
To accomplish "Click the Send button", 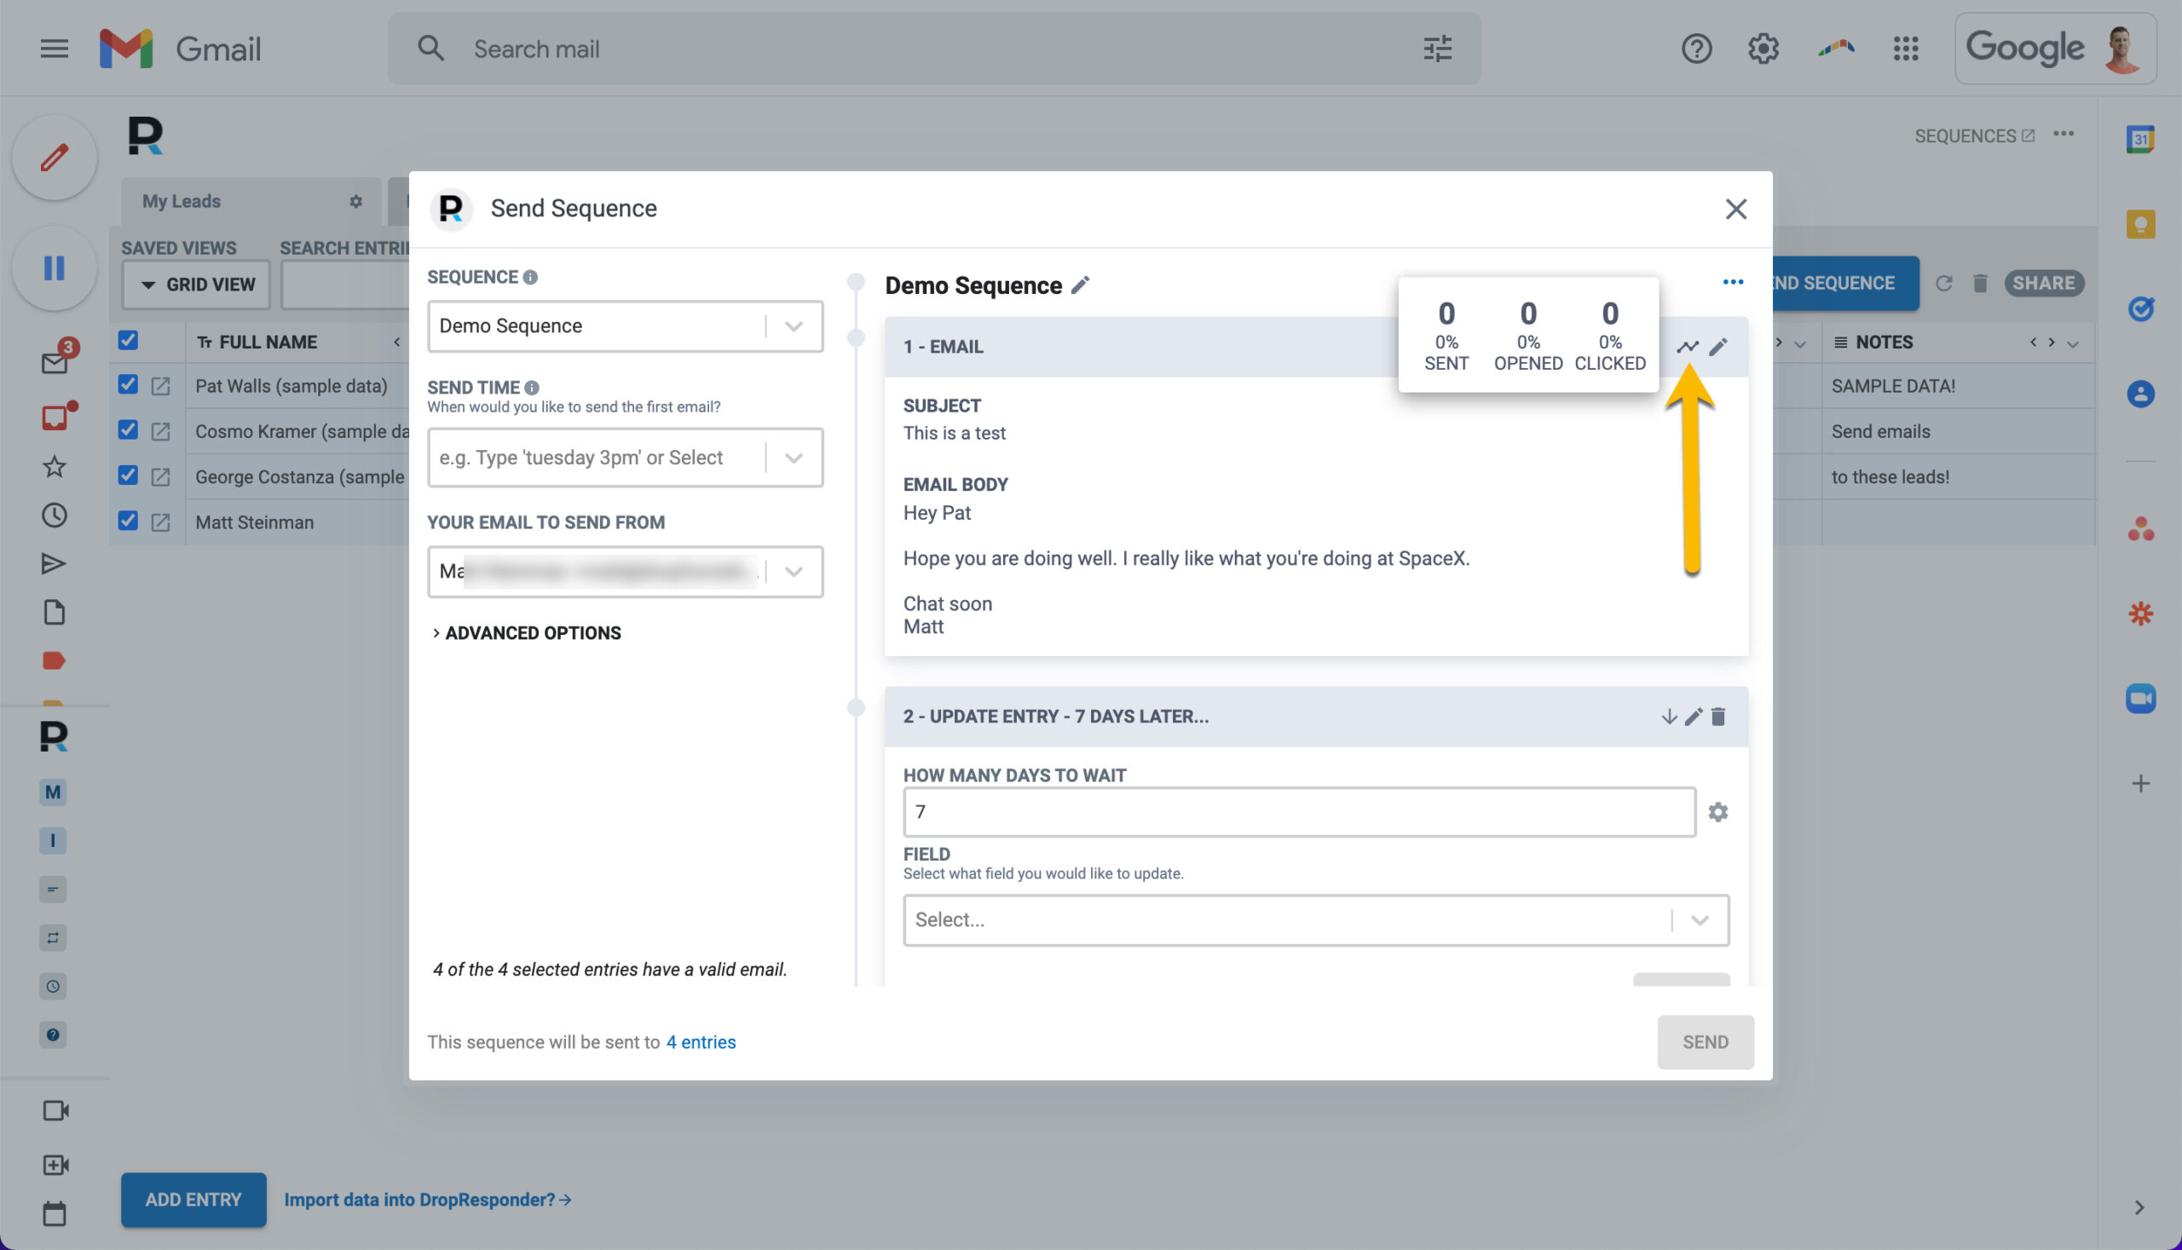I will click(1705, 1042).
